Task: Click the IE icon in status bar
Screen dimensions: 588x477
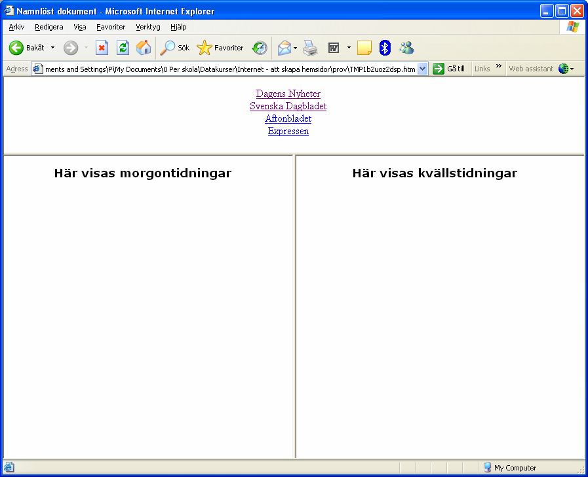Action: [9, 467]
